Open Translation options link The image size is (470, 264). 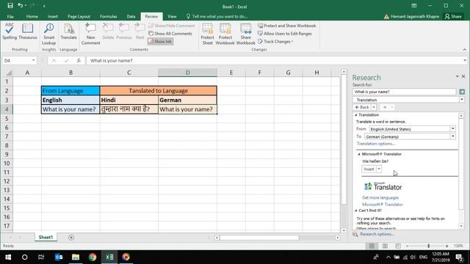tap(375, 144)
